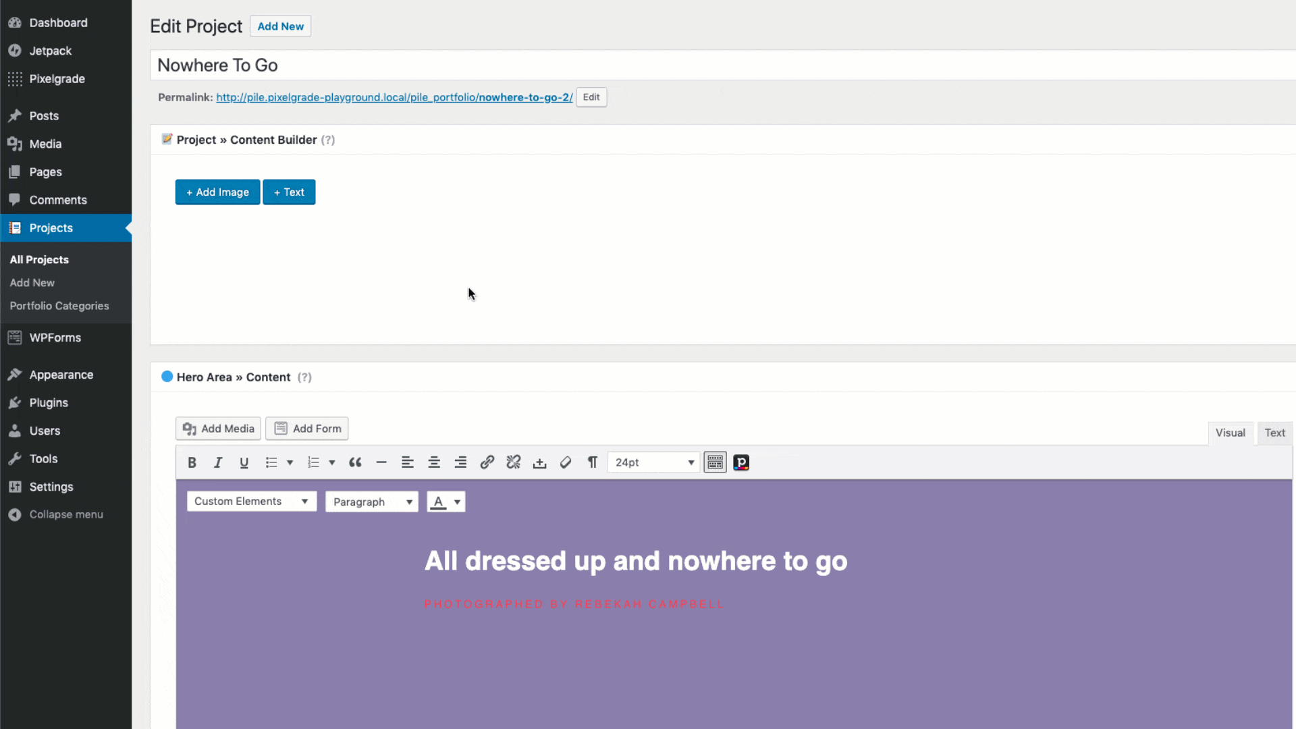Image resolution: width=1296 pixels, height=729 pixels.
Task: Click the Blockquote formatting icon
Action: 355,462
